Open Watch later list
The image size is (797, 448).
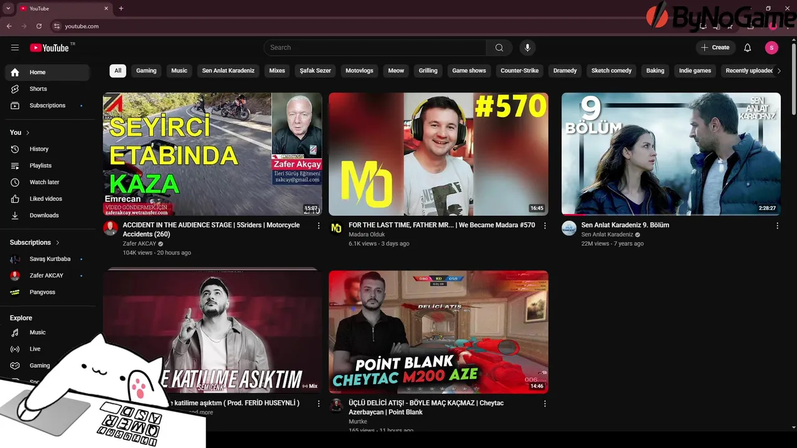pyautogui.click(x=48, y=182)
